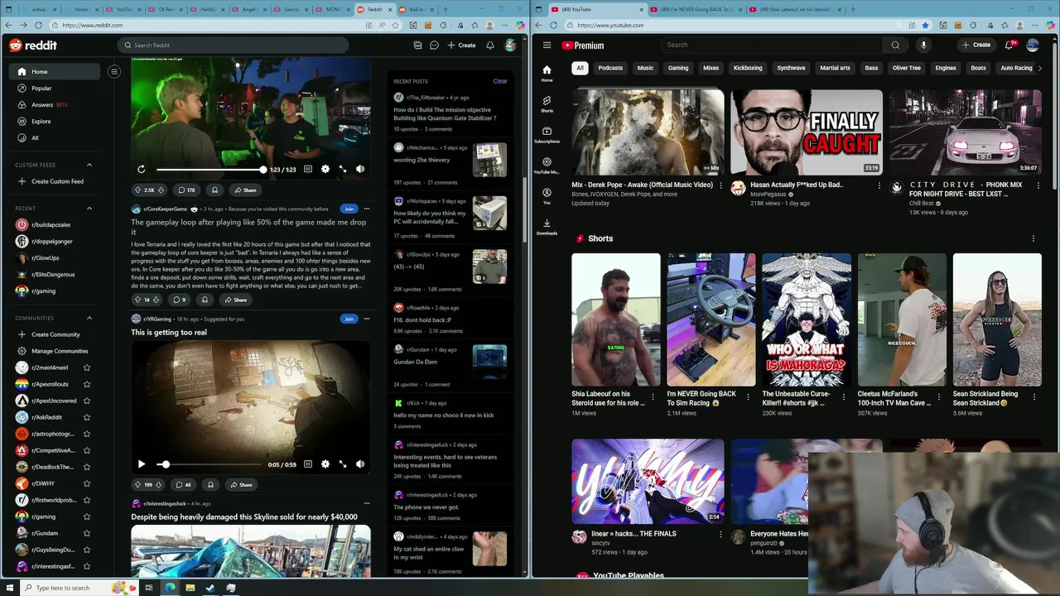
Task: Open YouTube Music in sidebar
Action: coord(547,165)
